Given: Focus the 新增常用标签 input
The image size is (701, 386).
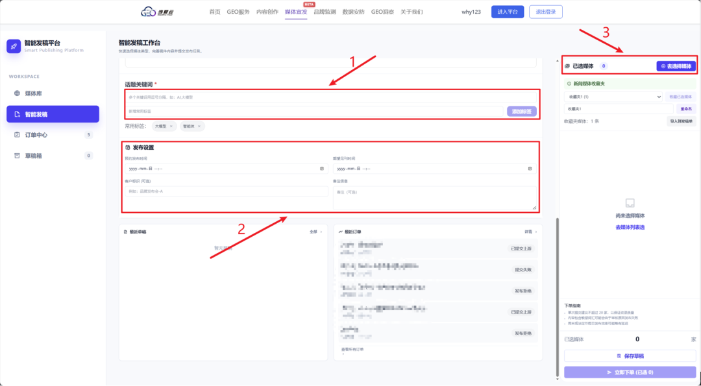Looking at the screenshot, I should click(314, 111).
